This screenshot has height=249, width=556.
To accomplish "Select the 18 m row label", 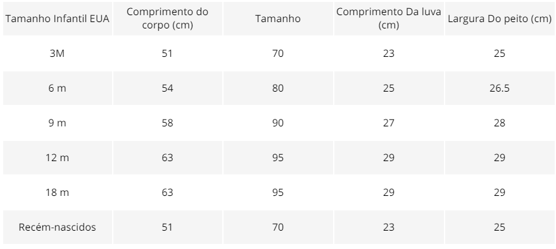I will tap(58, 192).
